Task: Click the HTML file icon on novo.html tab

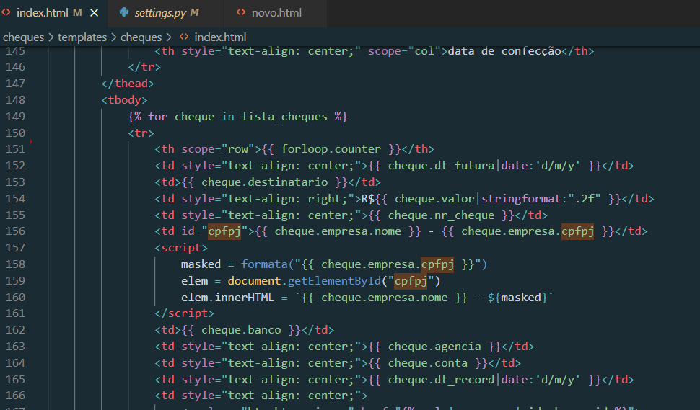Action: pyautogui.click(x=241, y=12)
